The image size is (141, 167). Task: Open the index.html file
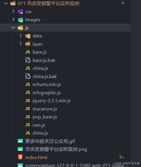tap(36, 158)
